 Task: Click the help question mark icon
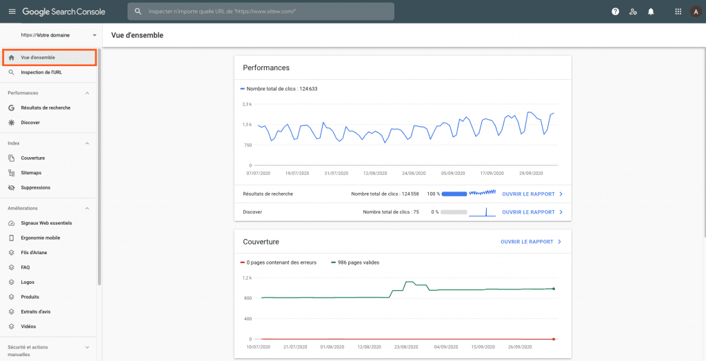point(615,12)
